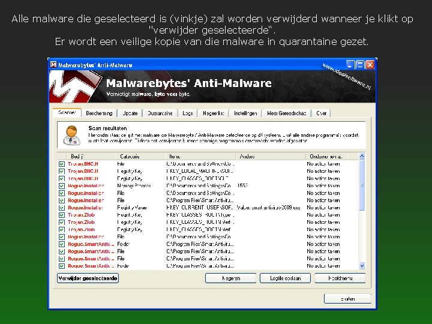Click the Sluiten button
Viewport: 432px width, 324px height.
click(347, 299)
